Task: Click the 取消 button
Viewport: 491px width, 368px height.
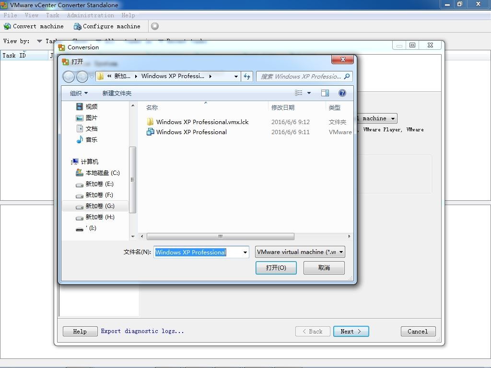Action: (x=324, y=268)
